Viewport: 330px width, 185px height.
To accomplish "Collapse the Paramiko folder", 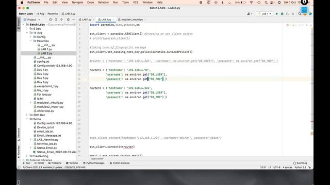I will 31,41.
